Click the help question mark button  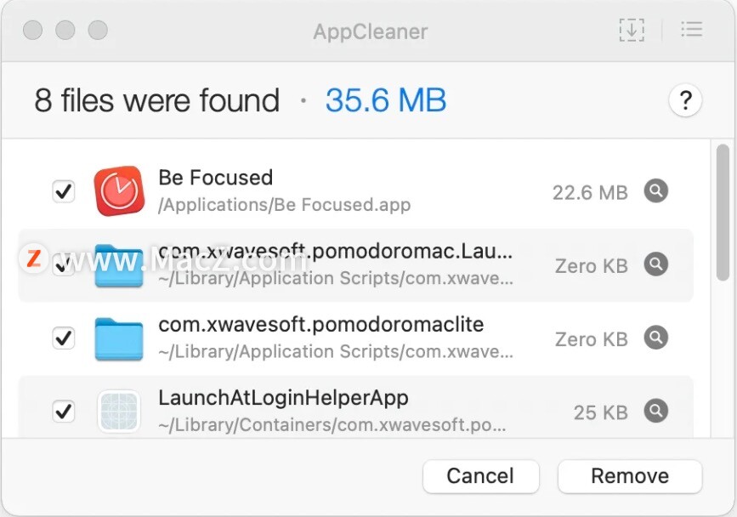[685, 101]
